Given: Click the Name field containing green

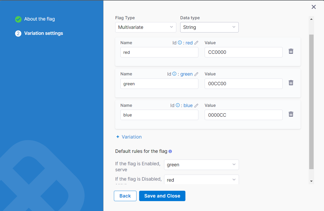Looking at the screenshot, I should [x=159, y=84].
